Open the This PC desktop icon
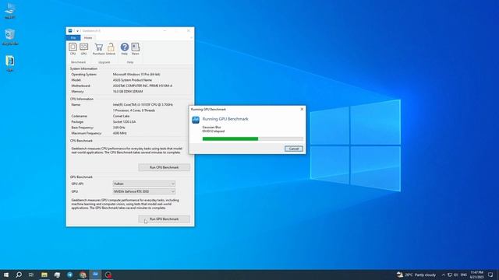 click(x=10, y=11)
